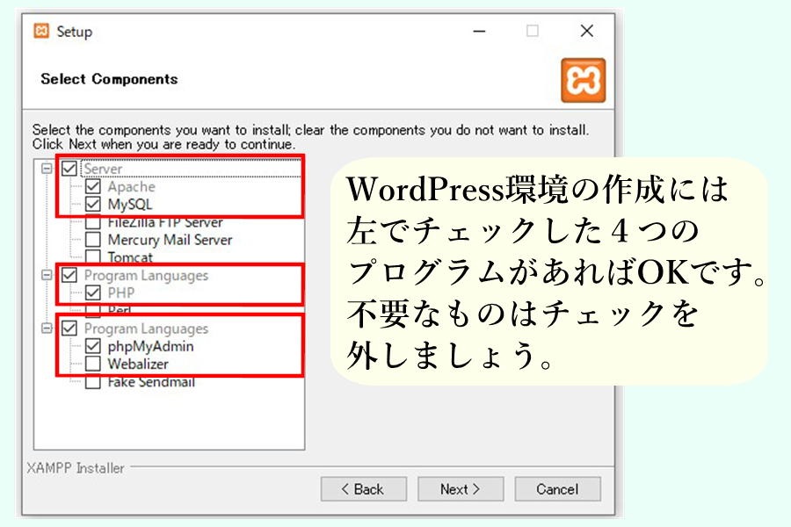Image resolution: width=791 pixels, height=527 pixels.
Task: Select the Tomcat checkbox
Action: [x=92, y=257]
